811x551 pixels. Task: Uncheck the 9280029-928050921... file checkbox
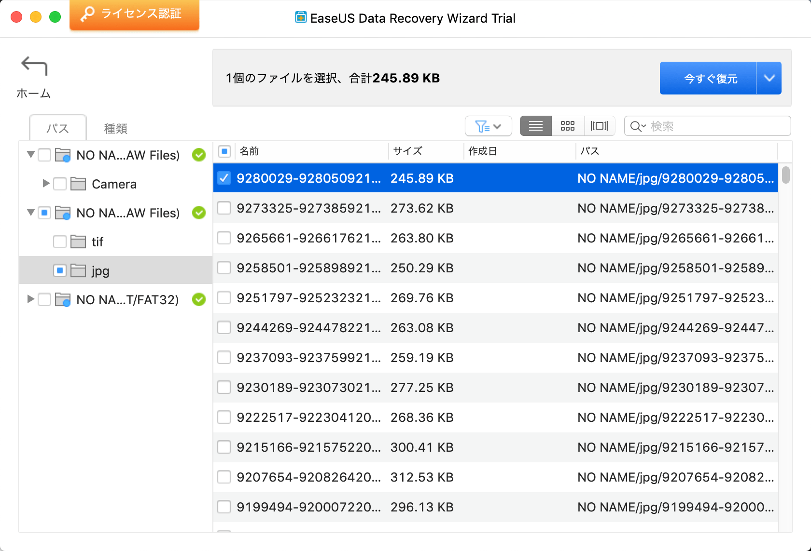tap(224, 178)
